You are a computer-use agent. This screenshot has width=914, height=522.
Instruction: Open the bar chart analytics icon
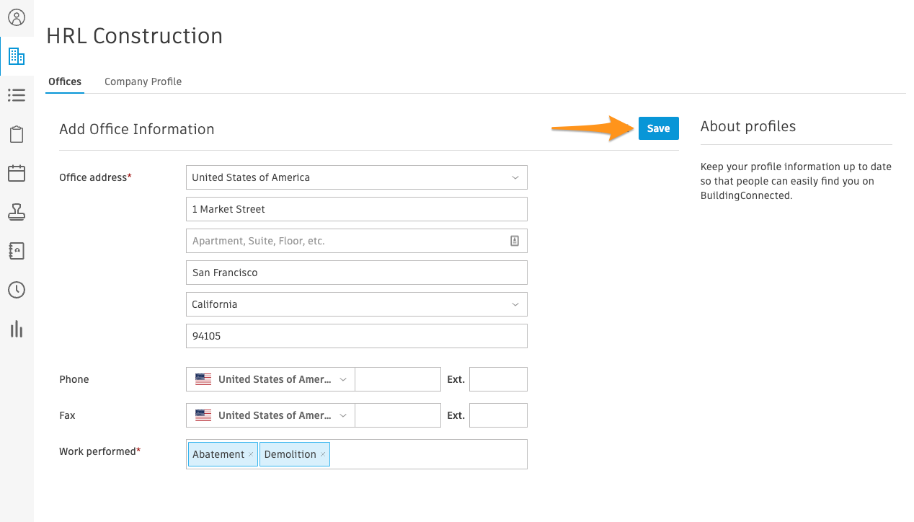point(17,329)
